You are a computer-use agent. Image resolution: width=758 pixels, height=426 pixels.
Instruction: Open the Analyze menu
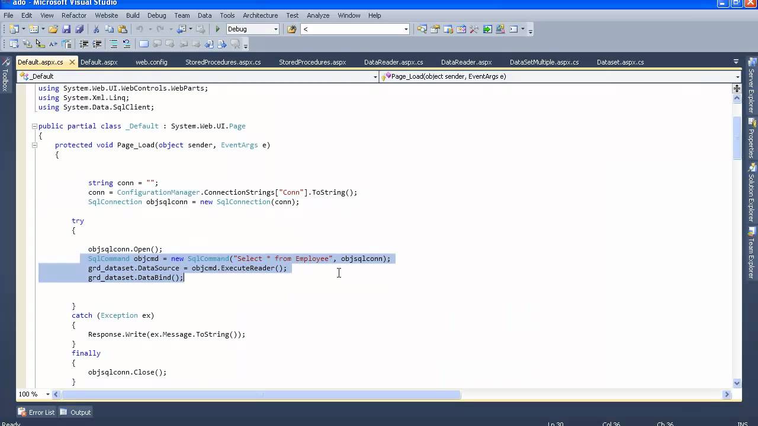(x=318, y=15)
